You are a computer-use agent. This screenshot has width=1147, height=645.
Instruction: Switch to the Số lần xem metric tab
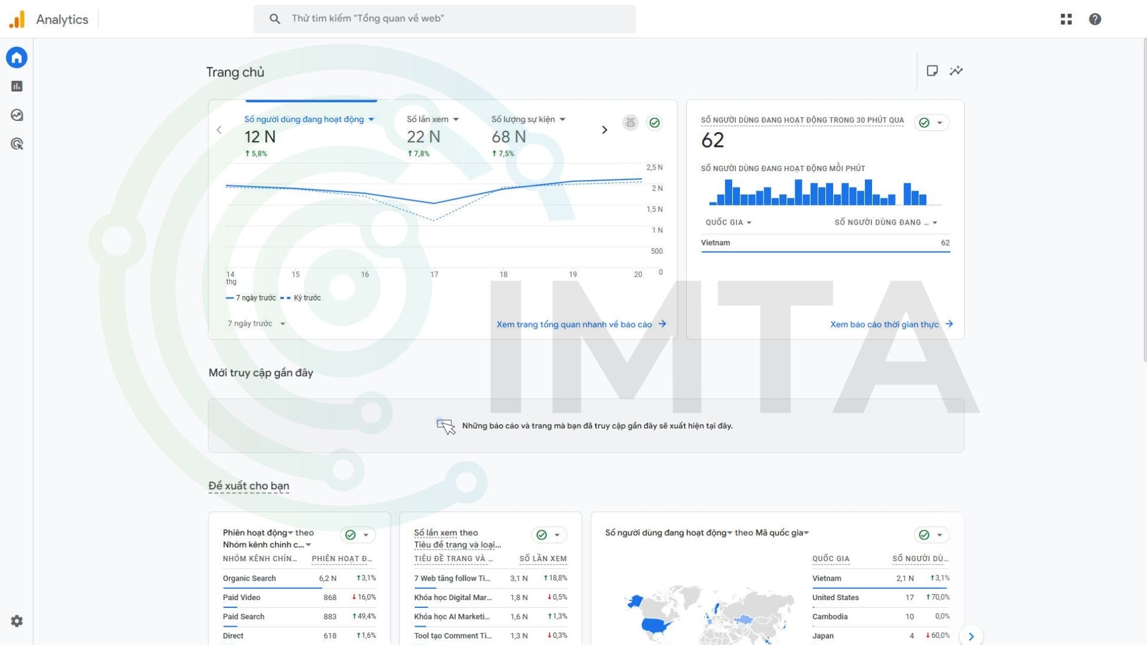pos(431,119)
